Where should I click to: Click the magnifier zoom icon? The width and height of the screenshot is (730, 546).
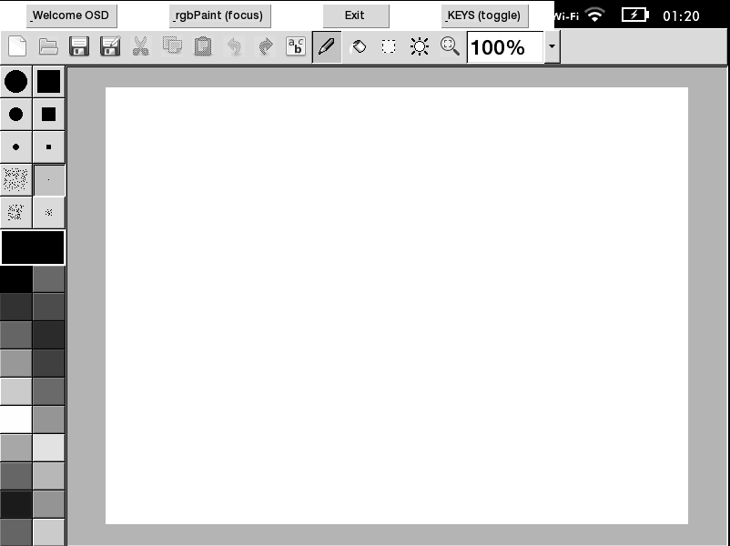click(x=450, y=46)
